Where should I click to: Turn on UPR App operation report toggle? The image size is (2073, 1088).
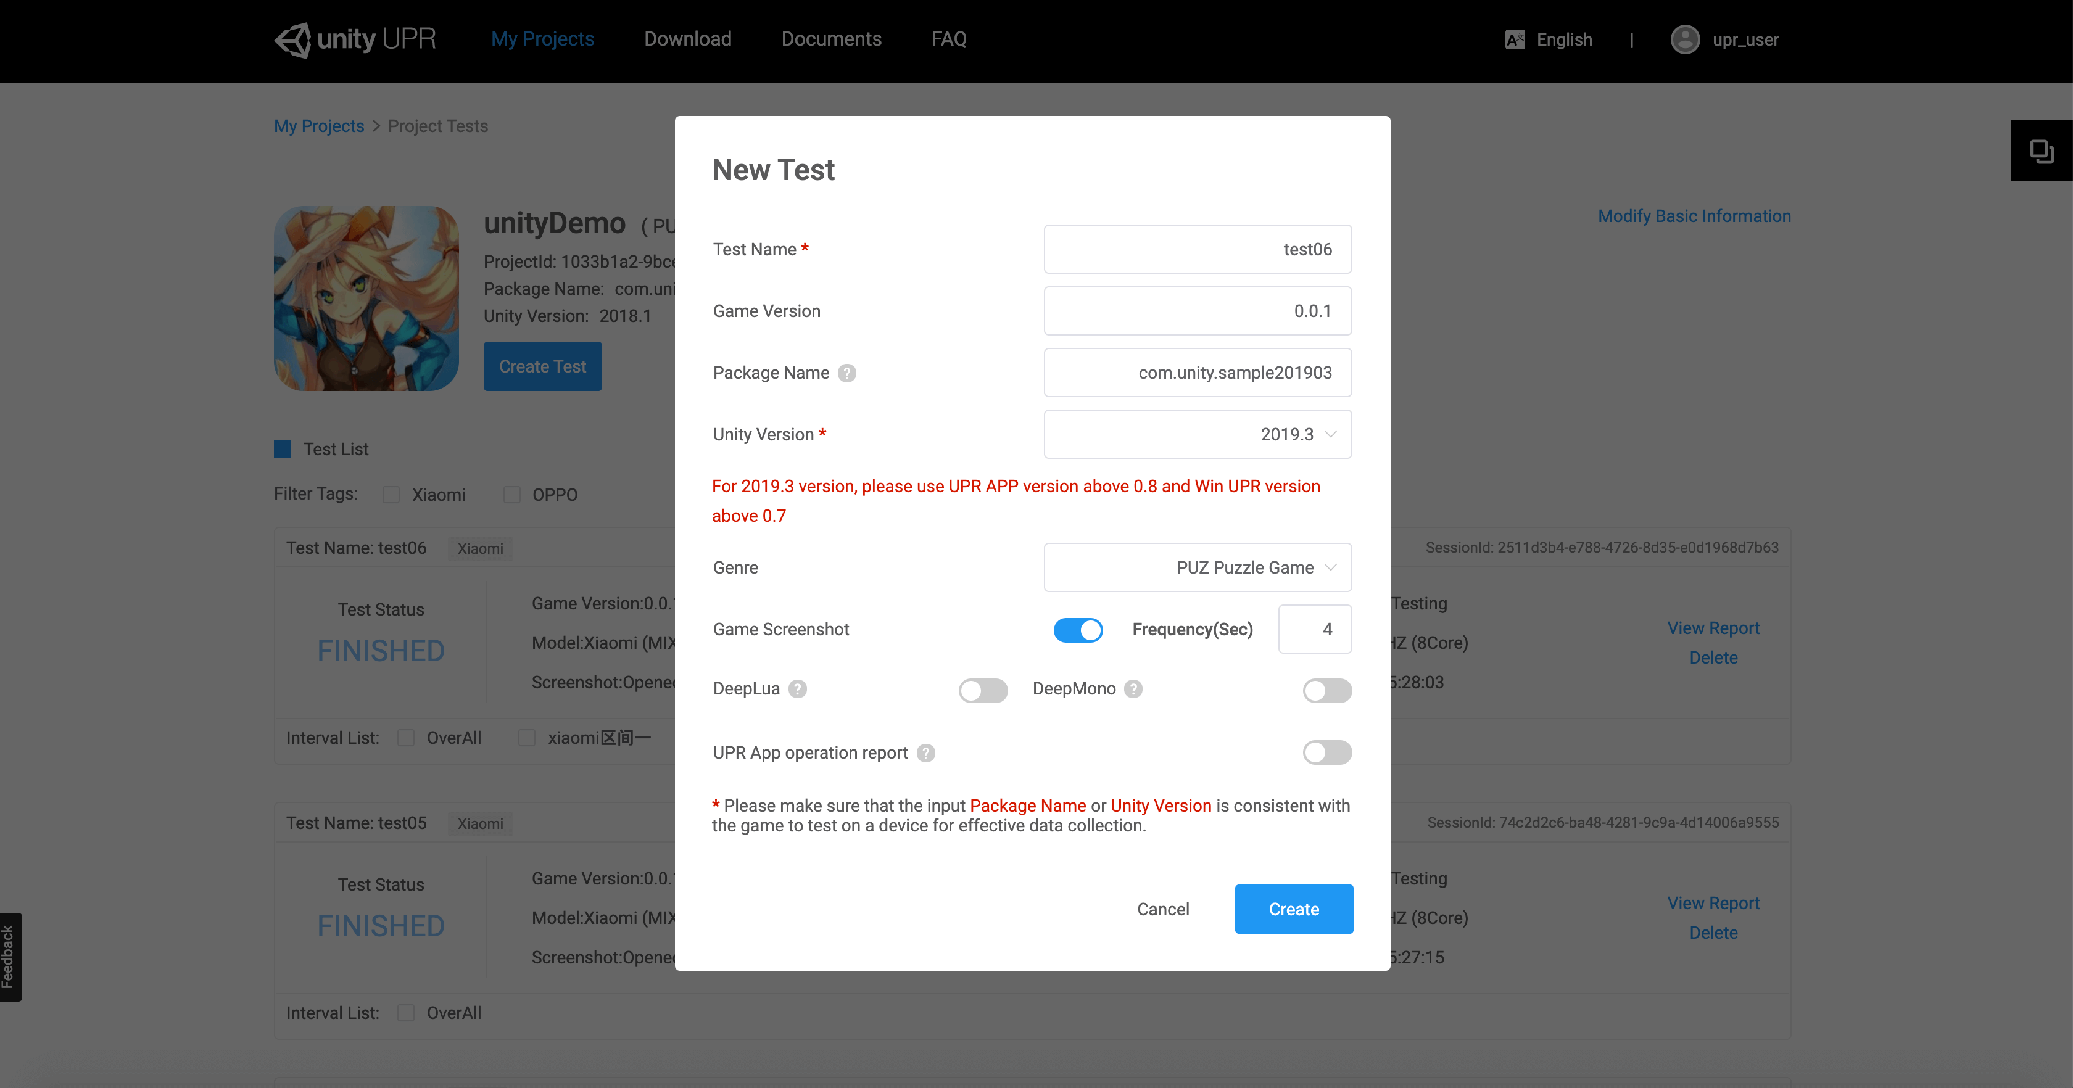(1326, 752)
